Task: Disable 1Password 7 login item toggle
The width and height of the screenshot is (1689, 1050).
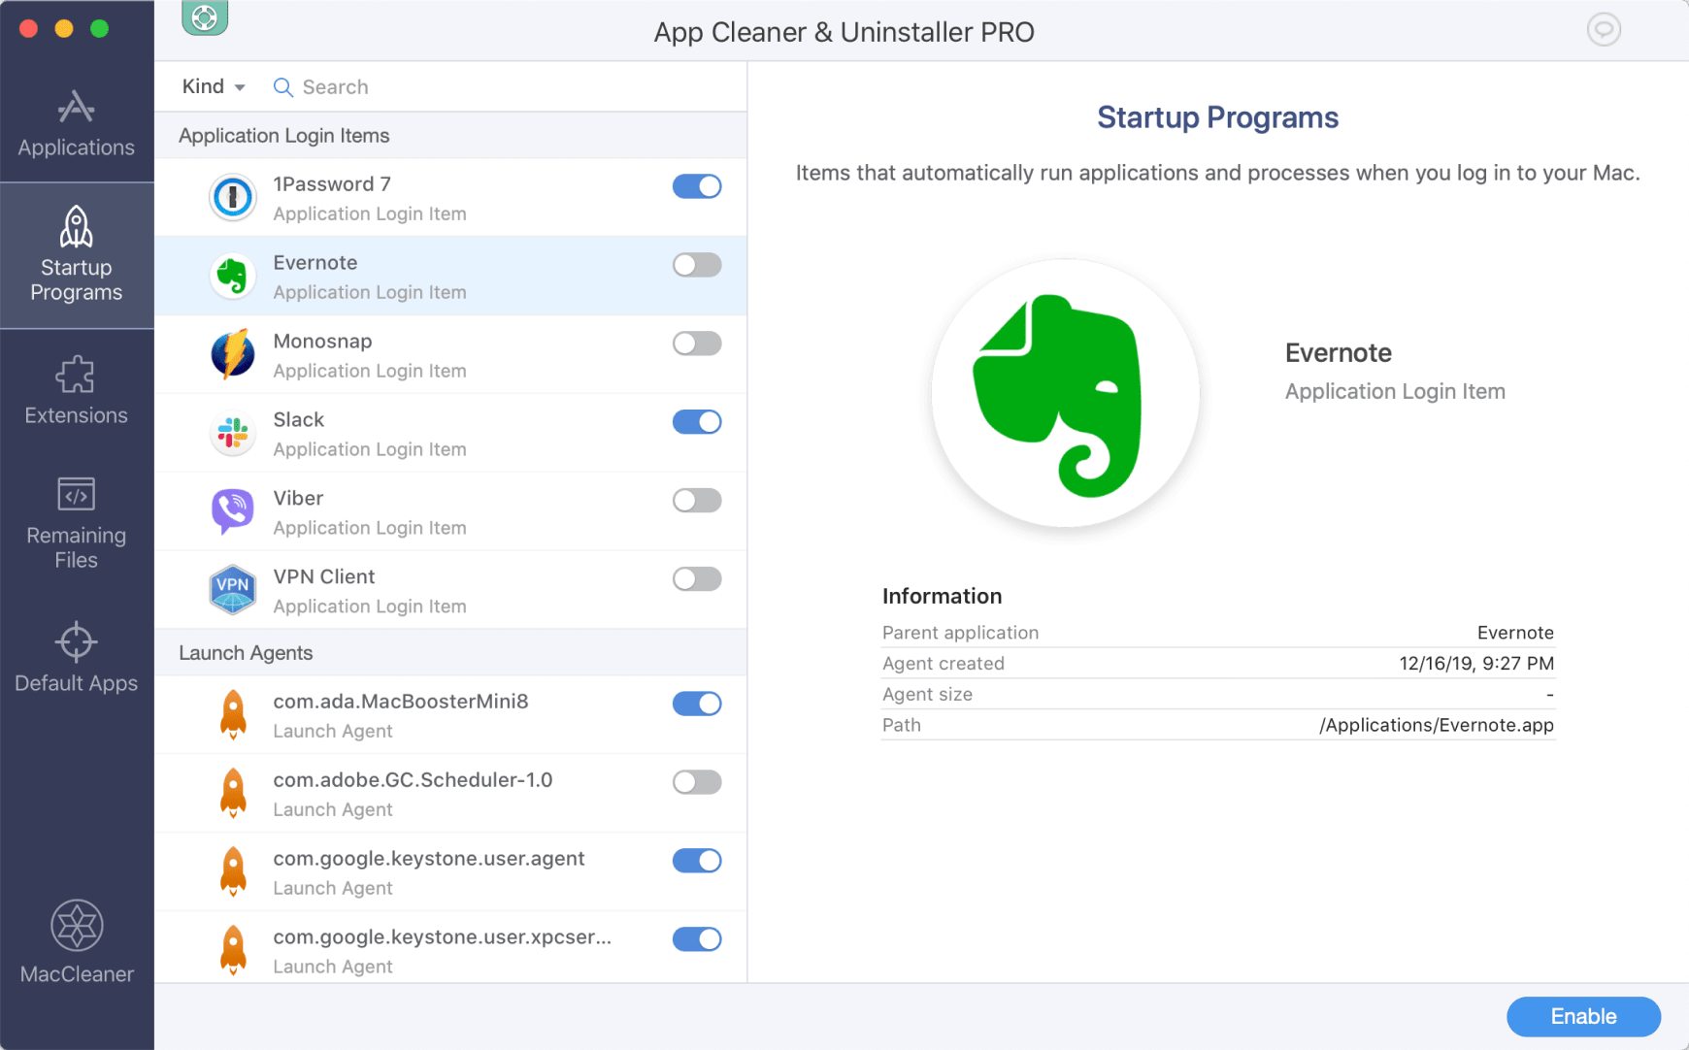Action: click(696, 186)
